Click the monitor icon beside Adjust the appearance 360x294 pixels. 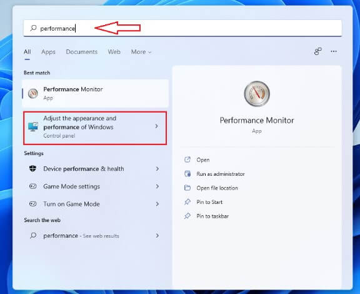click(33, 126)
